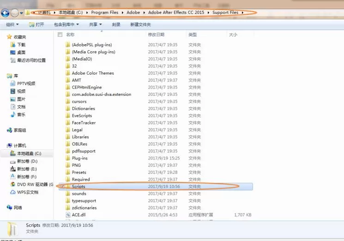Image resolution: width=344 pixels, height=241 pixels.
Task: Select DVD RW 驱动器 in sidebar
Action: (32, 184)
